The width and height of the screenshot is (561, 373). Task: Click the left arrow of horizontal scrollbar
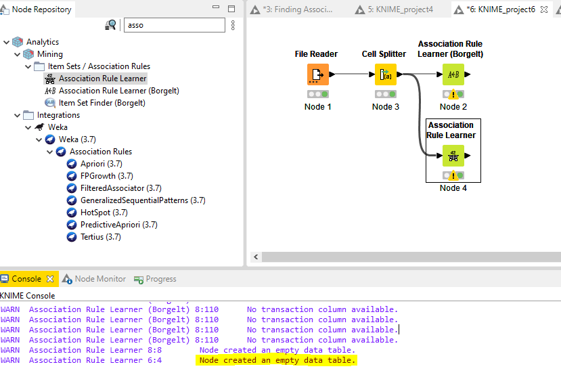256,257
